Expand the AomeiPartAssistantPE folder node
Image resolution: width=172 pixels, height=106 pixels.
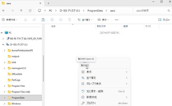click(x=5, y=51)
